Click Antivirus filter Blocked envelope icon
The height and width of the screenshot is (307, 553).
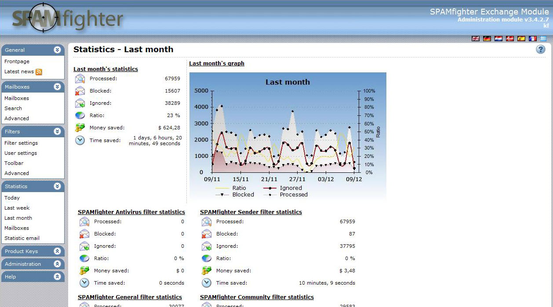[x=84, y=234]
